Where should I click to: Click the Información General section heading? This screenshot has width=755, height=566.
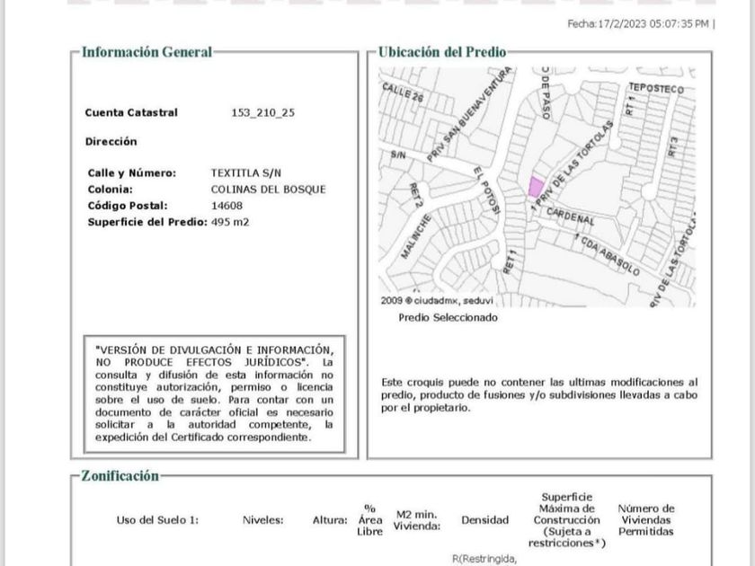click(147, 52)
